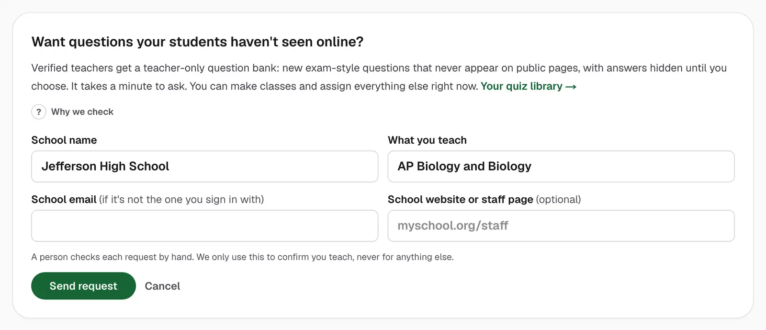
Task: Click the School name input field
Action: coord(205,167)
